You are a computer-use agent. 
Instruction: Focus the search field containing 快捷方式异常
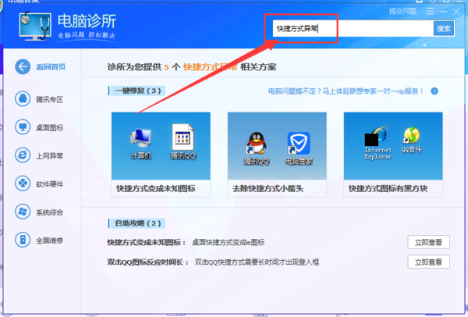tap(353, 28)
